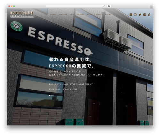Maximize the browser with green button

[14, 6]
